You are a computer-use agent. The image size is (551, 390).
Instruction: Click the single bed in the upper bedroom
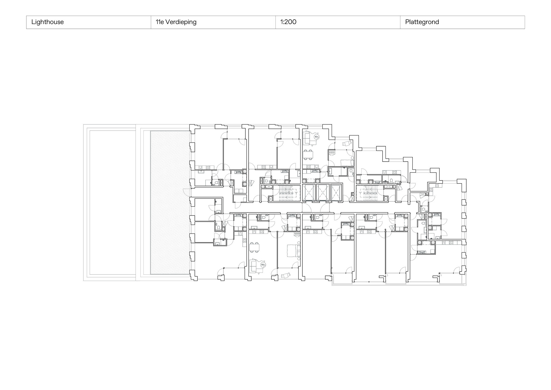347,162
